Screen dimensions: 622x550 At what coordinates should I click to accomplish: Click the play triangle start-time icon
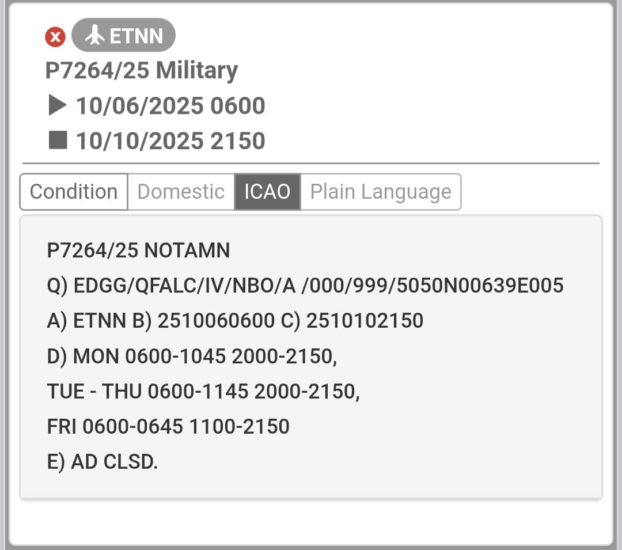coord(57,105)
